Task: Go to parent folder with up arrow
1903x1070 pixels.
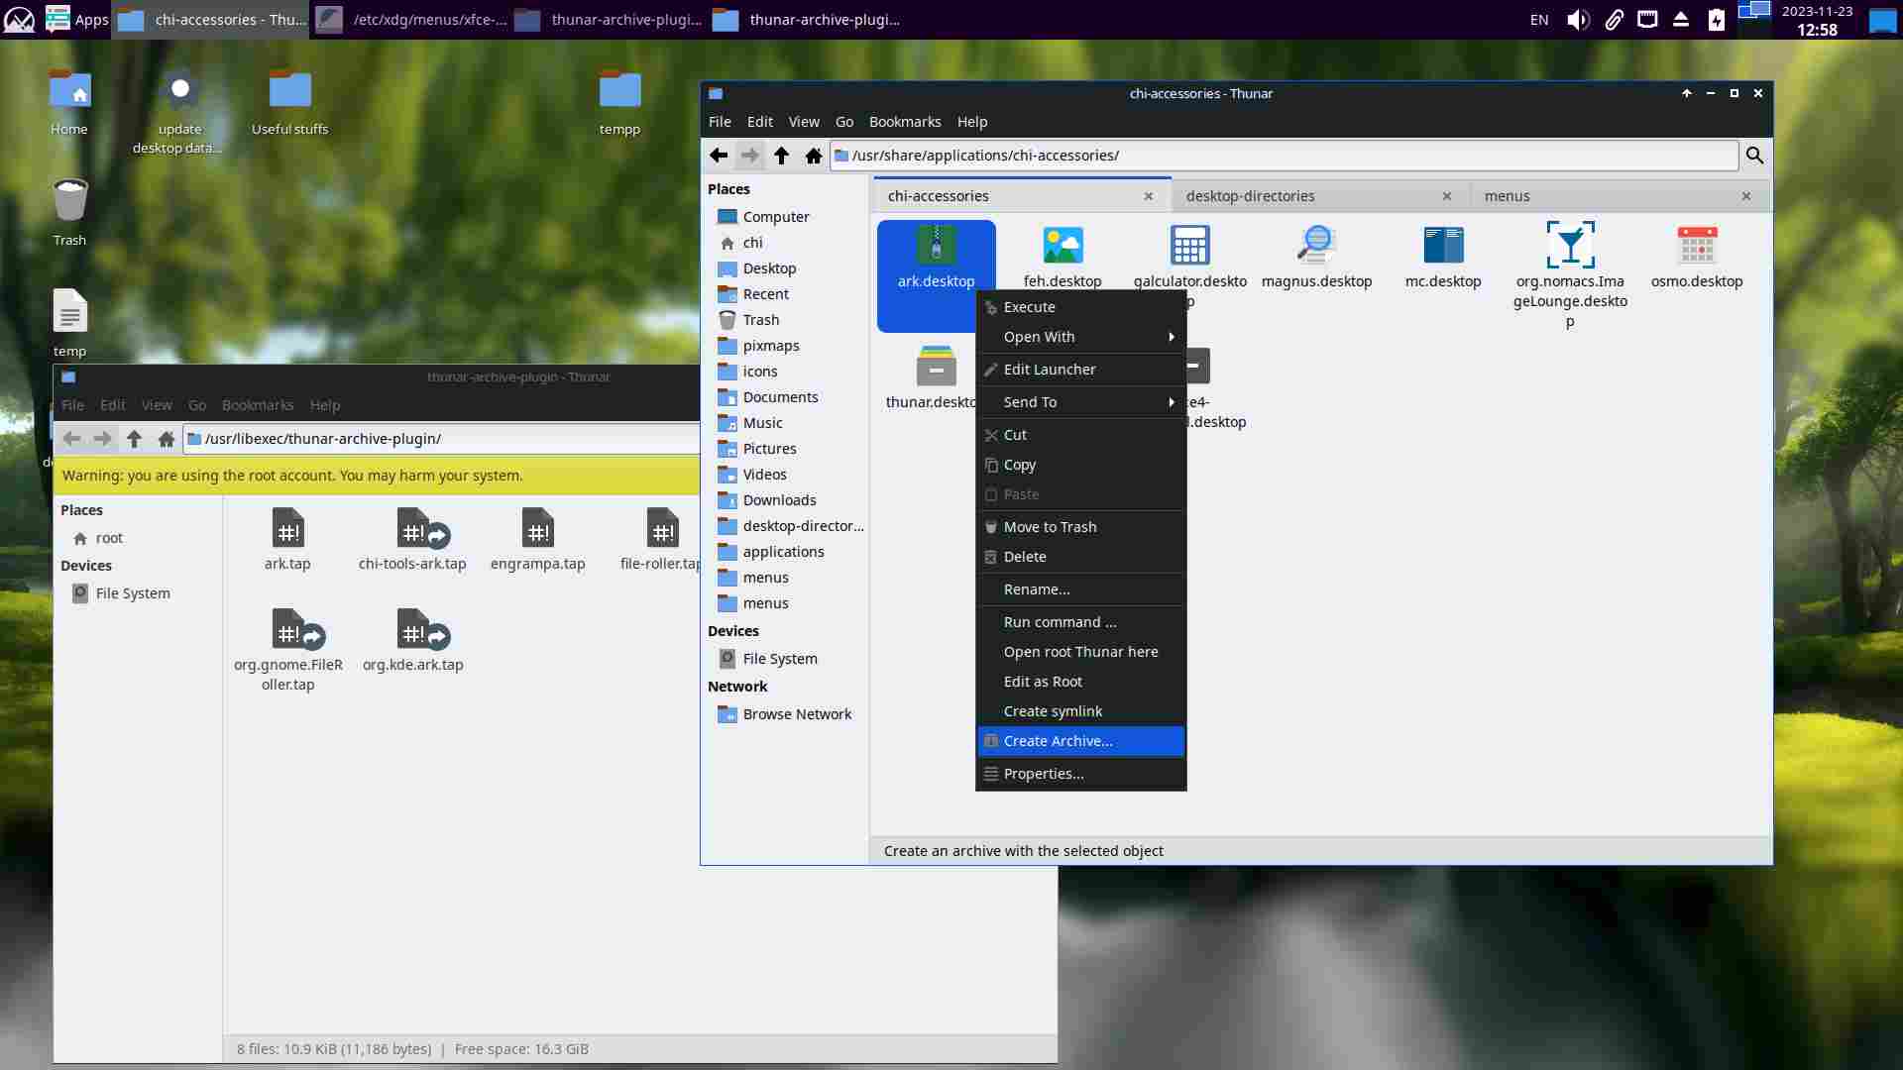Action: coord(781,156)
